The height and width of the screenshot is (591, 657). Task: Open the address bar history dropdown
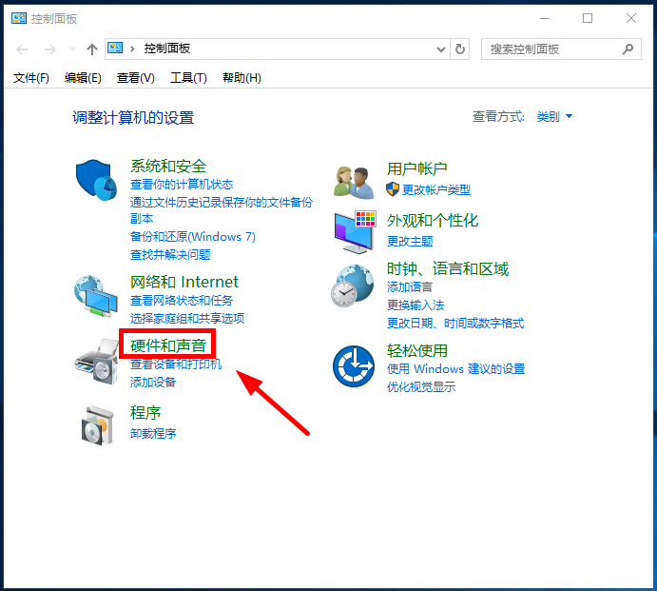[x=440, y=49]
